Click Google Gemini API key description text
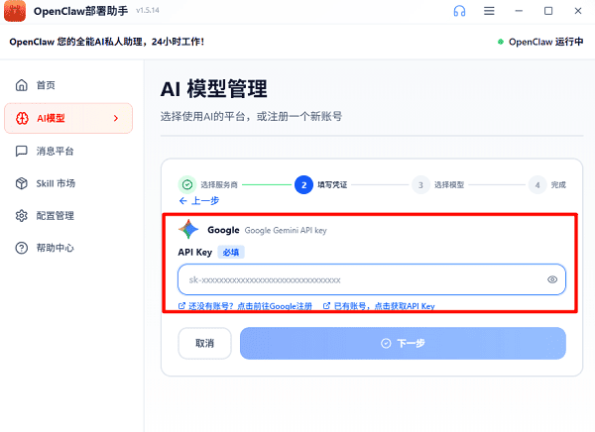Viewport: 595px width, 432px height. (x=286, y=230)
